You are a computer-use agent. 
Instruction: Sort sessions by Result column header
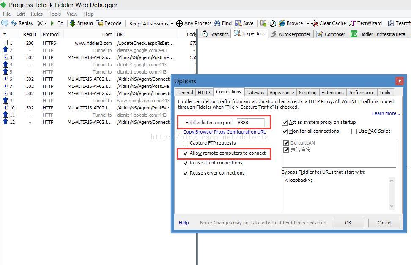[x=30, y=34]
